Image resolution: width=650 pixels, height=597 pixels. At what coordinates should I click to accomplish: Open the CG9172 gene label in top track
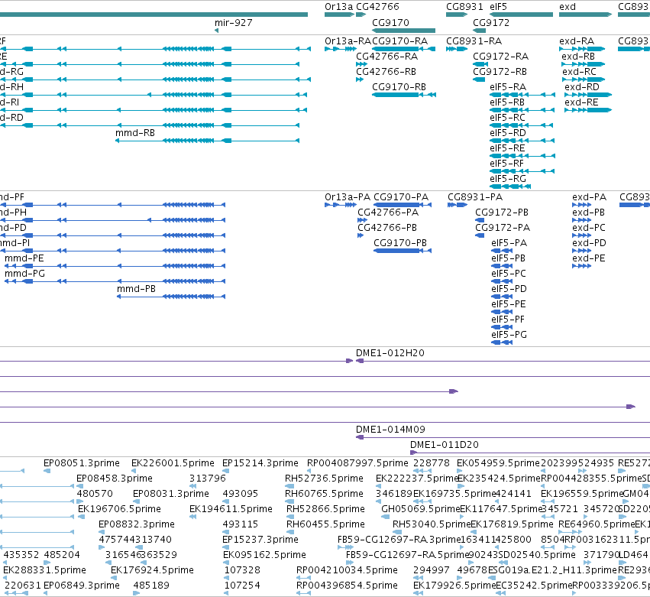(491, 23)
